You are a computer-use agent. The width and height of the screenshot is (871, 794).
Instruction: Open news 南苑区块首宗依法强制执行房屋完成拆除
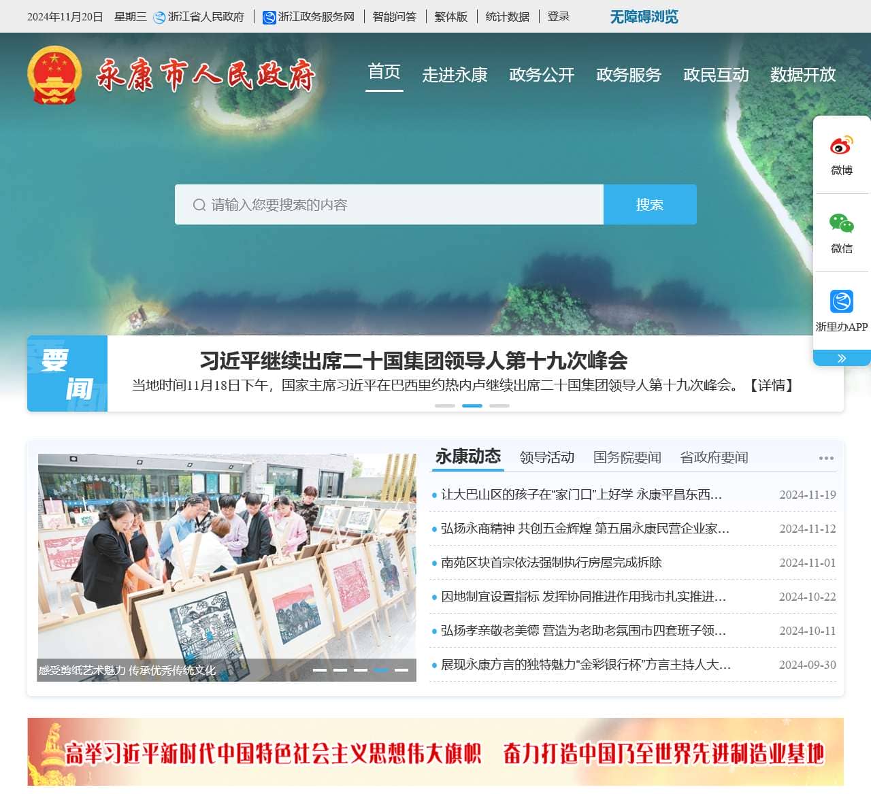tap(551, 563)
